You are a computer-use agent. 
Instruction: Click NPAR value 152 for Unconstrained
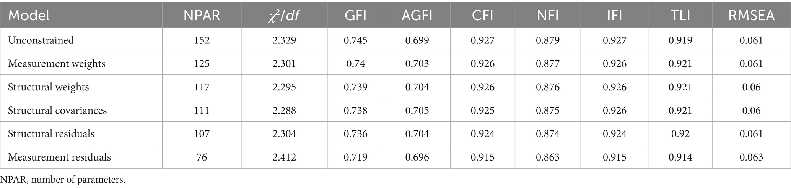(202, 40)
